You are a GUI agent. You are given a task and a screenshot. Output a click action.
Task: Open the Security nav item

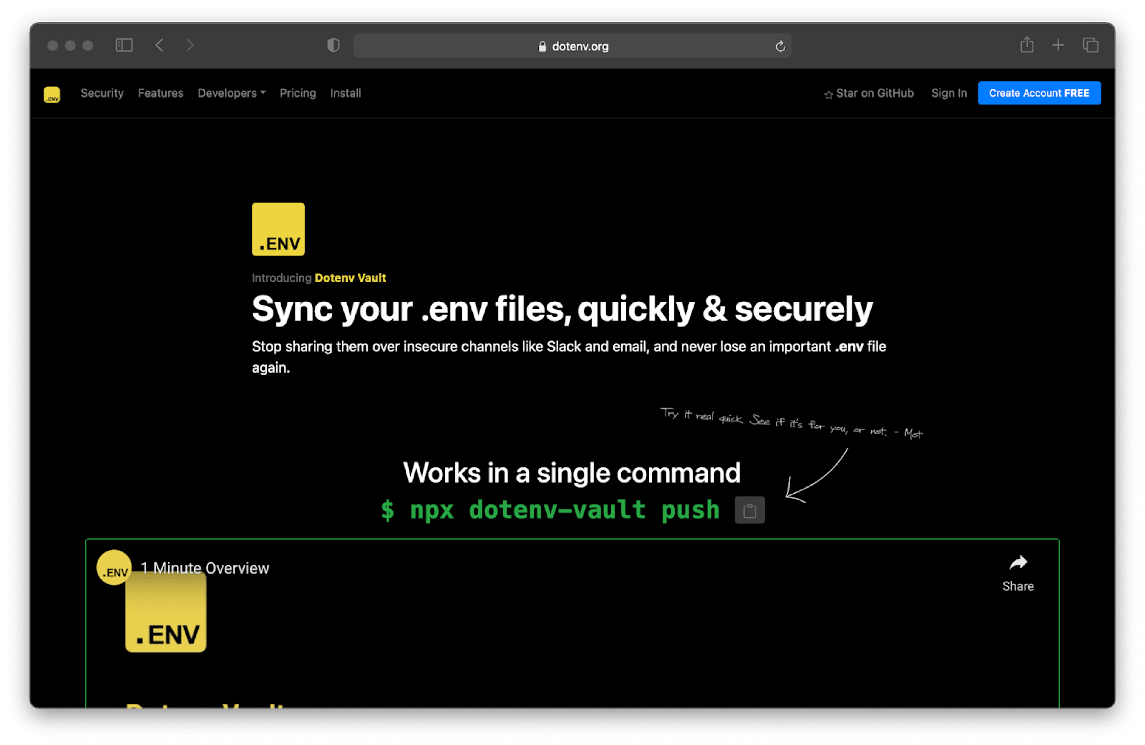pos(102,93)
